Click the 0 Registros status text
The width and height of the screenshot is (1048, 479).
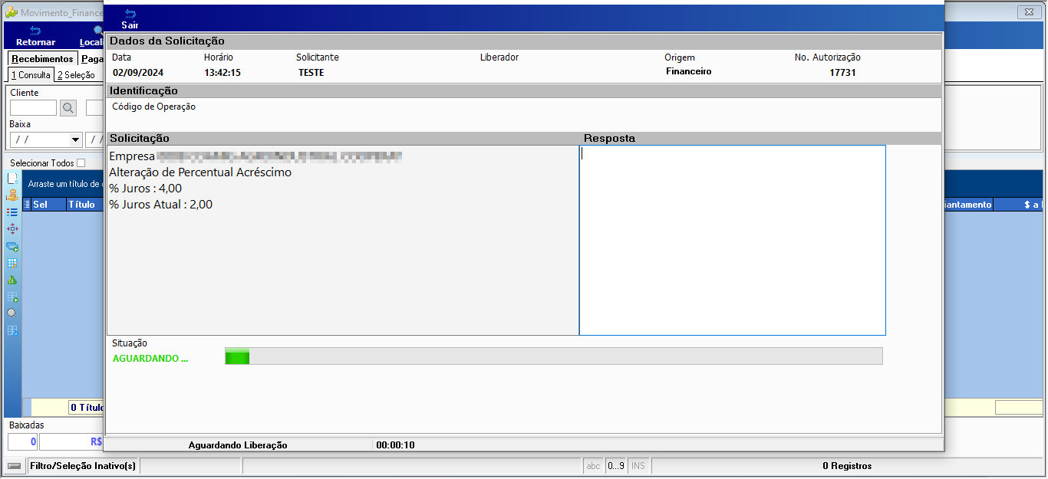847,466
